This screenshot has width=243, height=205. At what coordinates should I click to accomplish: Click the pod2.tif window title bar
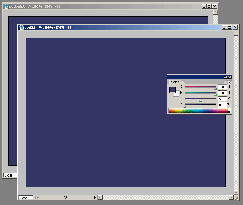tap(128, 28)
